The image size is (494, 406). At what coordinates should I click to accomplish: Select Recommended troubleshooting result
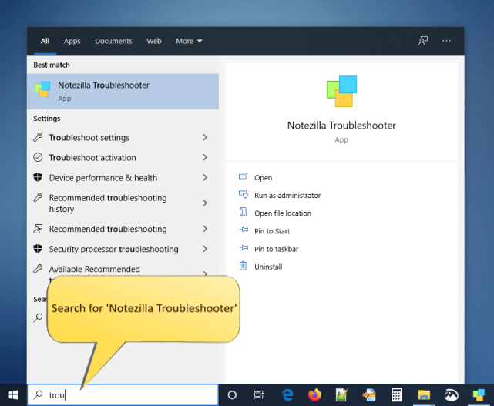click(123, 229)
